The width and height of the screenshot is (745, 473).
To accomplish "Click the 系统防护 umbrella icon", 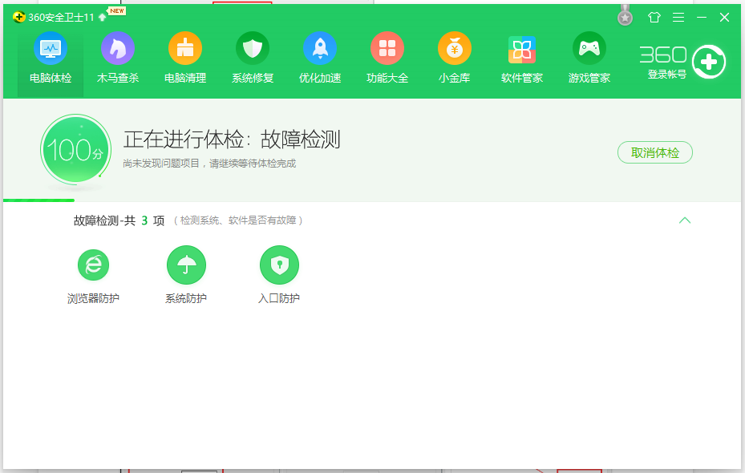I will (186, 265).
